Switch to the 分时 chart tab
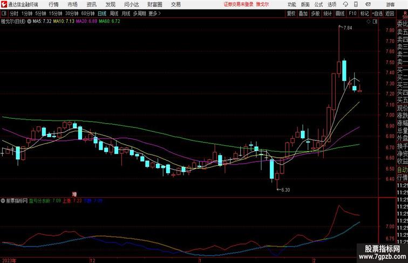The width and height of the screenshot is (408, 263). point(14,14)
